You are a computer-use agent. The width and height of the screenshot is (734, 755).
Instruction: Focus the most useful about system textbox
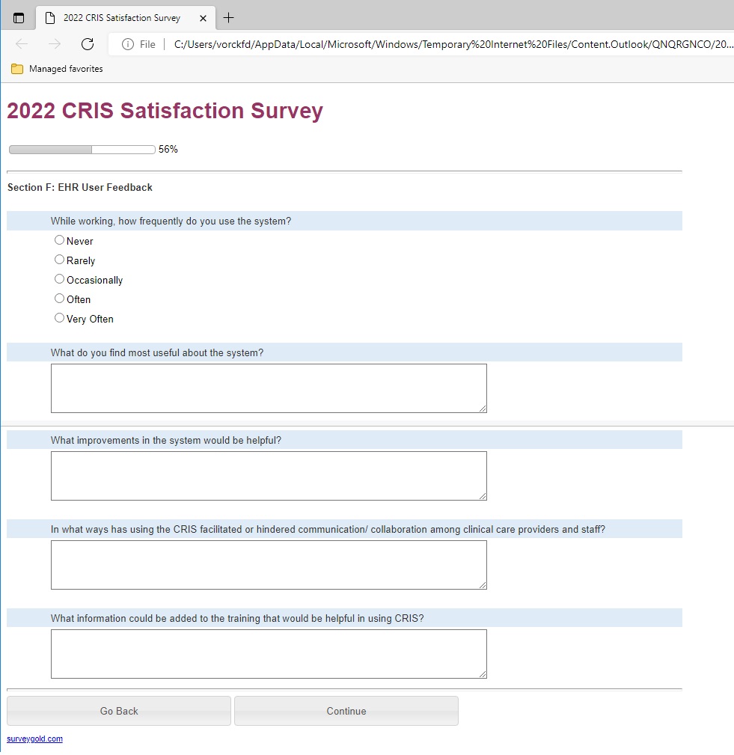coord(269,388)
